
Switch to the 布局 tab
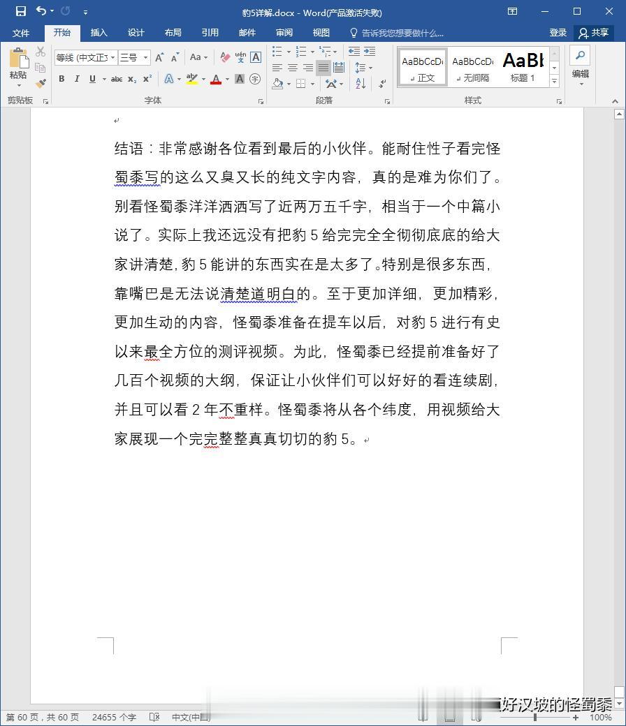(x=173, y=32)
